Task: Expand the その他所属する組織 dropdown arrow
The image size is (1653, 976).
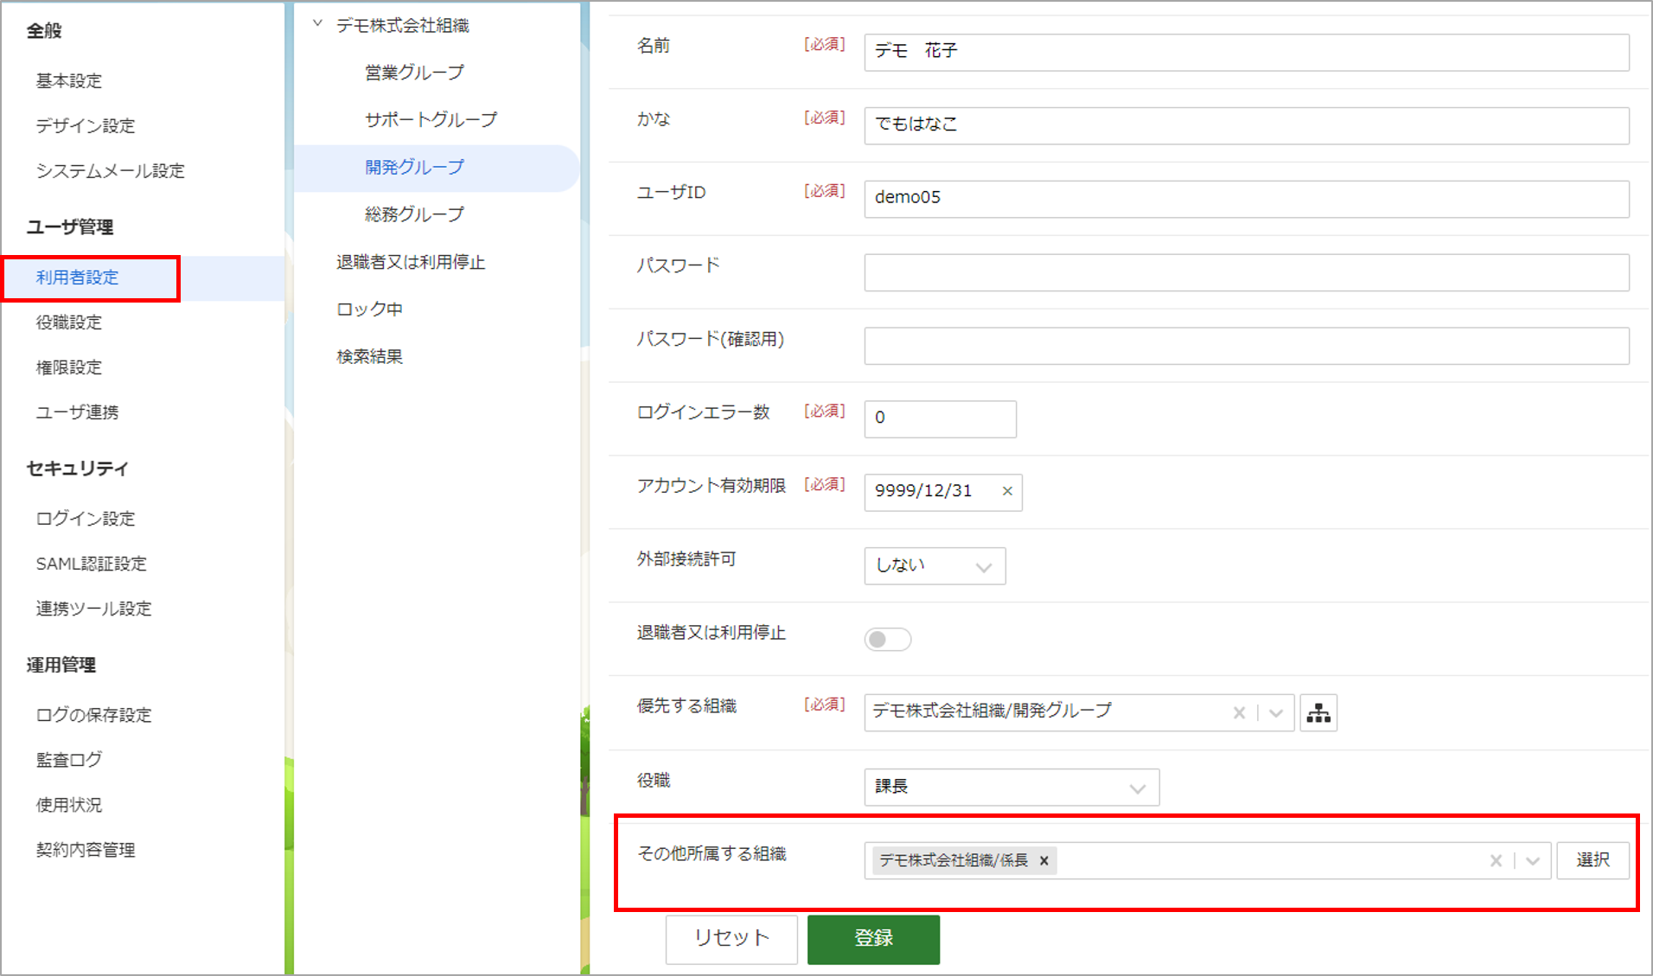Action: pos(1533,861)
